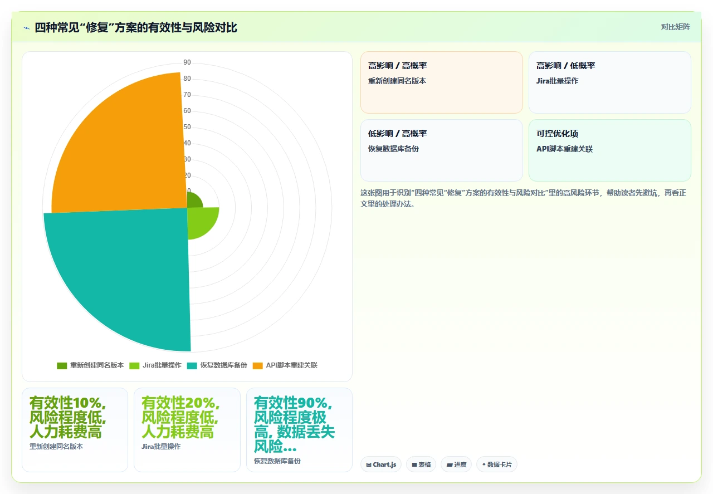This screenshot has height=494, width=713.
Task: Click the 重新创建同名版本 text in matrix card
Action: pyautogui.click(x=397, y=81)
